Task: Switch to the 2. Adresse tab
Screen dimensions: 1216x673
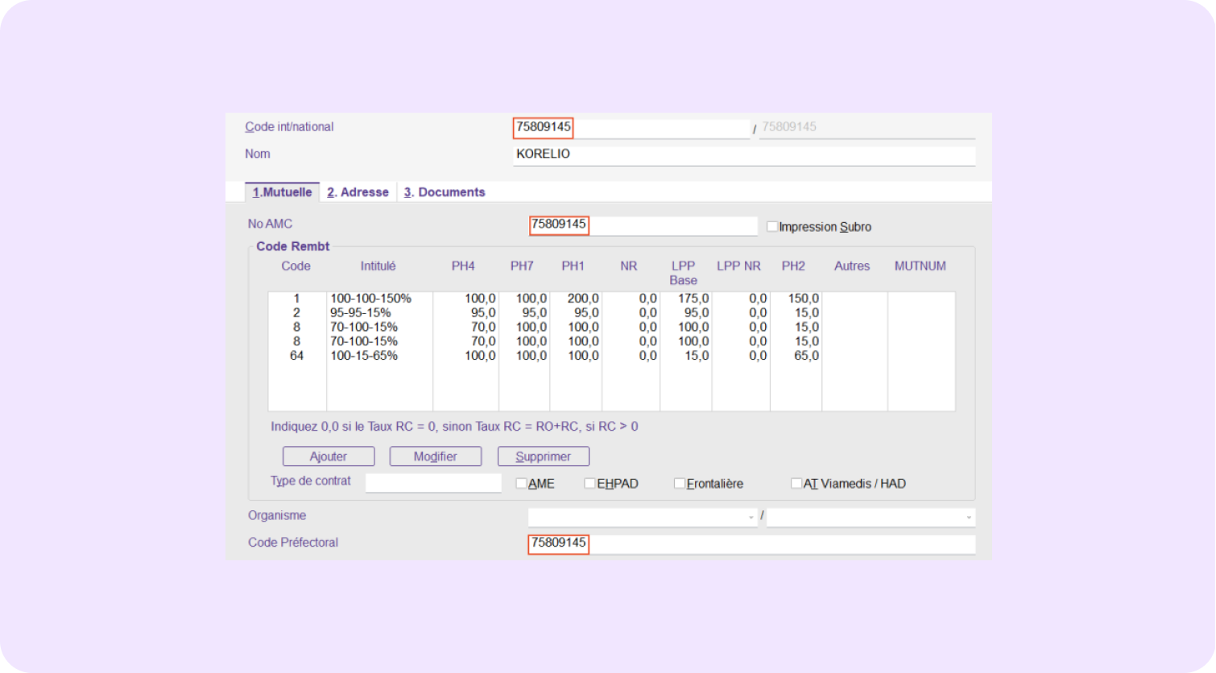Action: click(358, 192)
